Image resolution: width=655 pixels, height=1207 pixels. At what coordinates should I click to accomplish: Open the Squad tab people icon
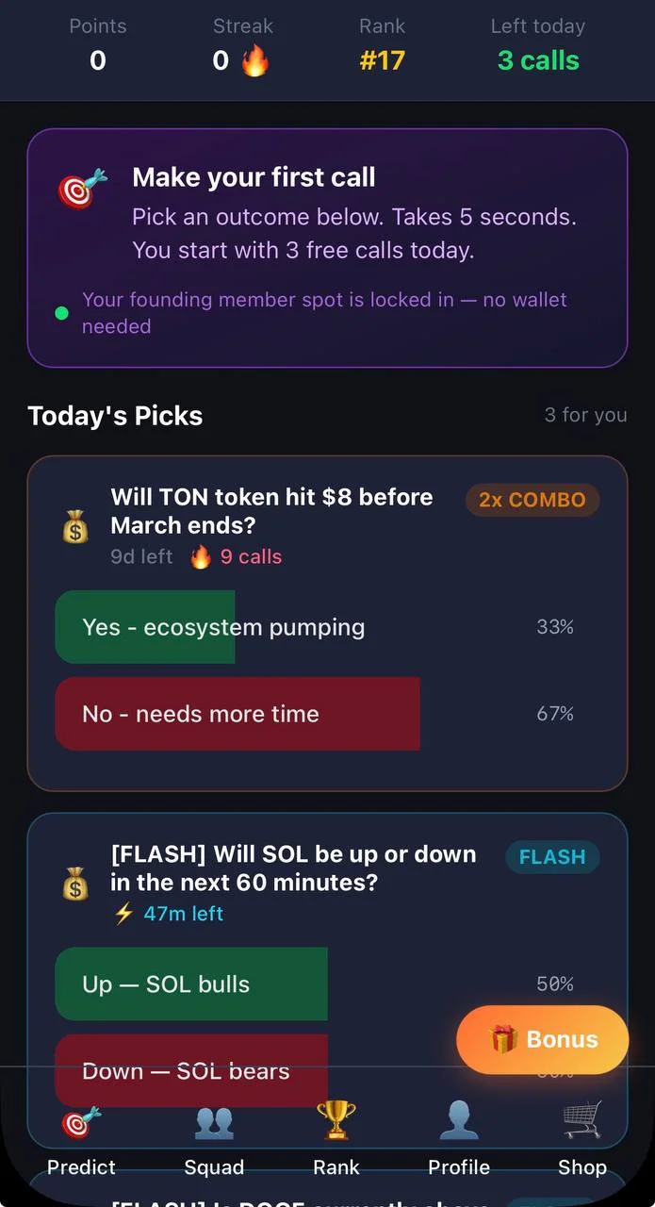[x=214, y=1122]
